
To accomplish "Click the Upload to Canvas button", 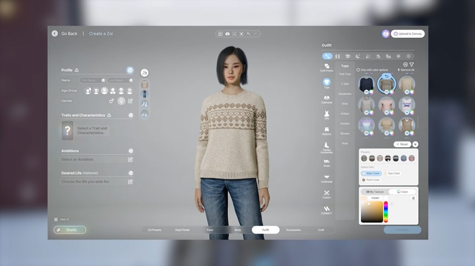I will coord(408,34).
